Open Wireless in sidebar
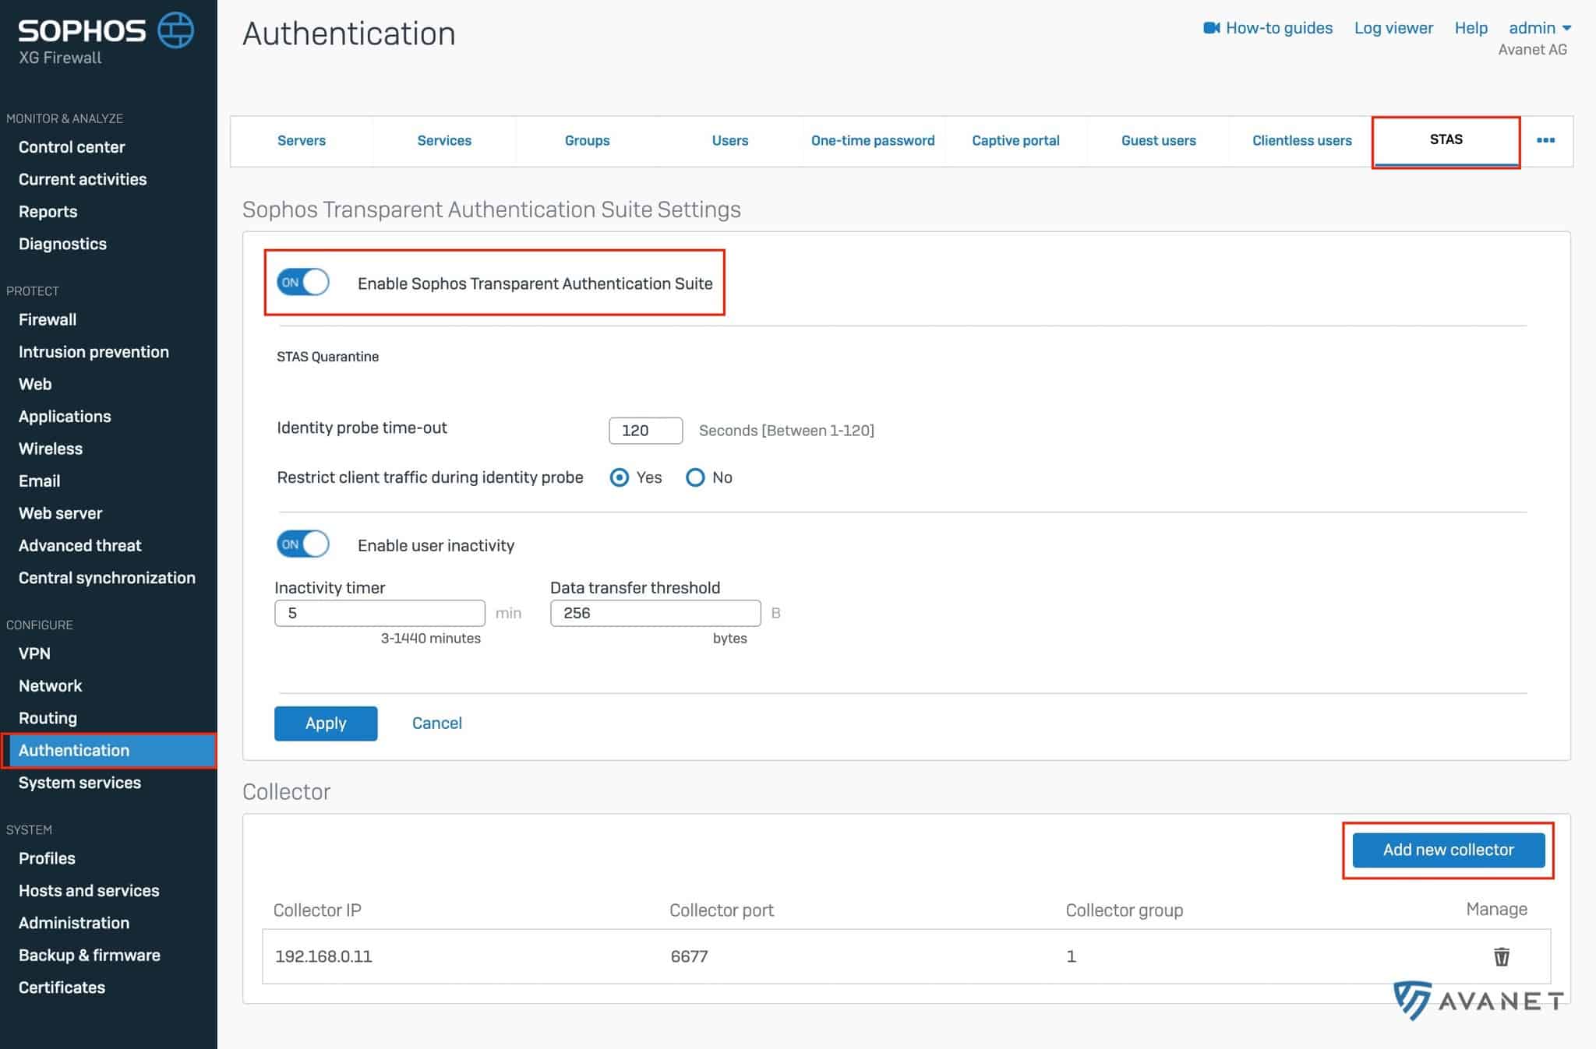The height and width of the screenshot is (1049, 1596). [x=51, y=449]
